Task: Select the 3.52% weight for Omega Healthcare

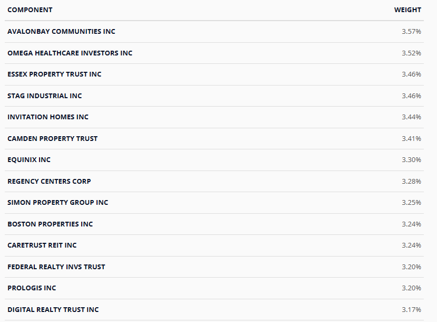Action: tap(411, 53)
